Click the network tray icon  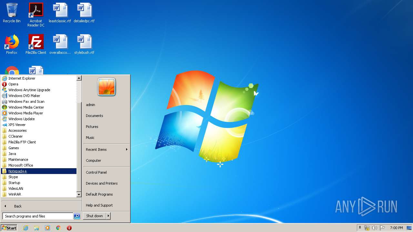(367, 228)
